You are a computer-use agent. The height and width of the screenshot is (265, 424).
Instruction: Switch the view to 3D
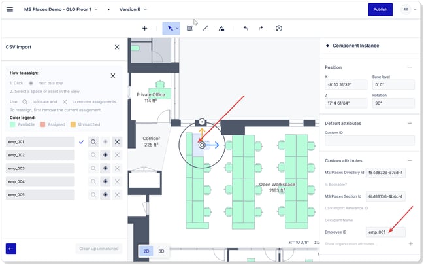coord(161,251)
